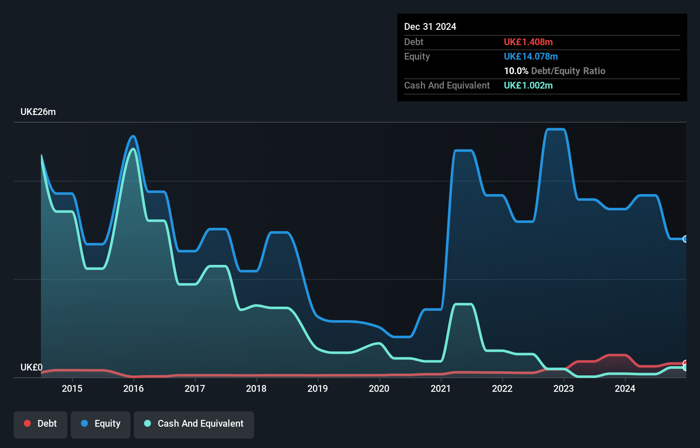
Task: Open the Cash And Equivalent row details
Action: 447,85
